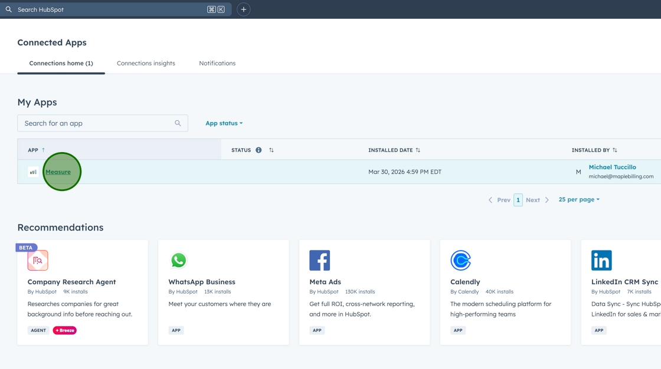The width and height of the screenshot is (661, 369).
Task: Click the Measure app icon
Action: (x=33, y=172)
